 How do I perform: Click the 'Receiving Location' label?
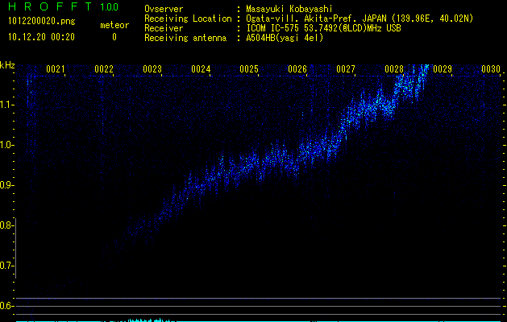point(188,19)
